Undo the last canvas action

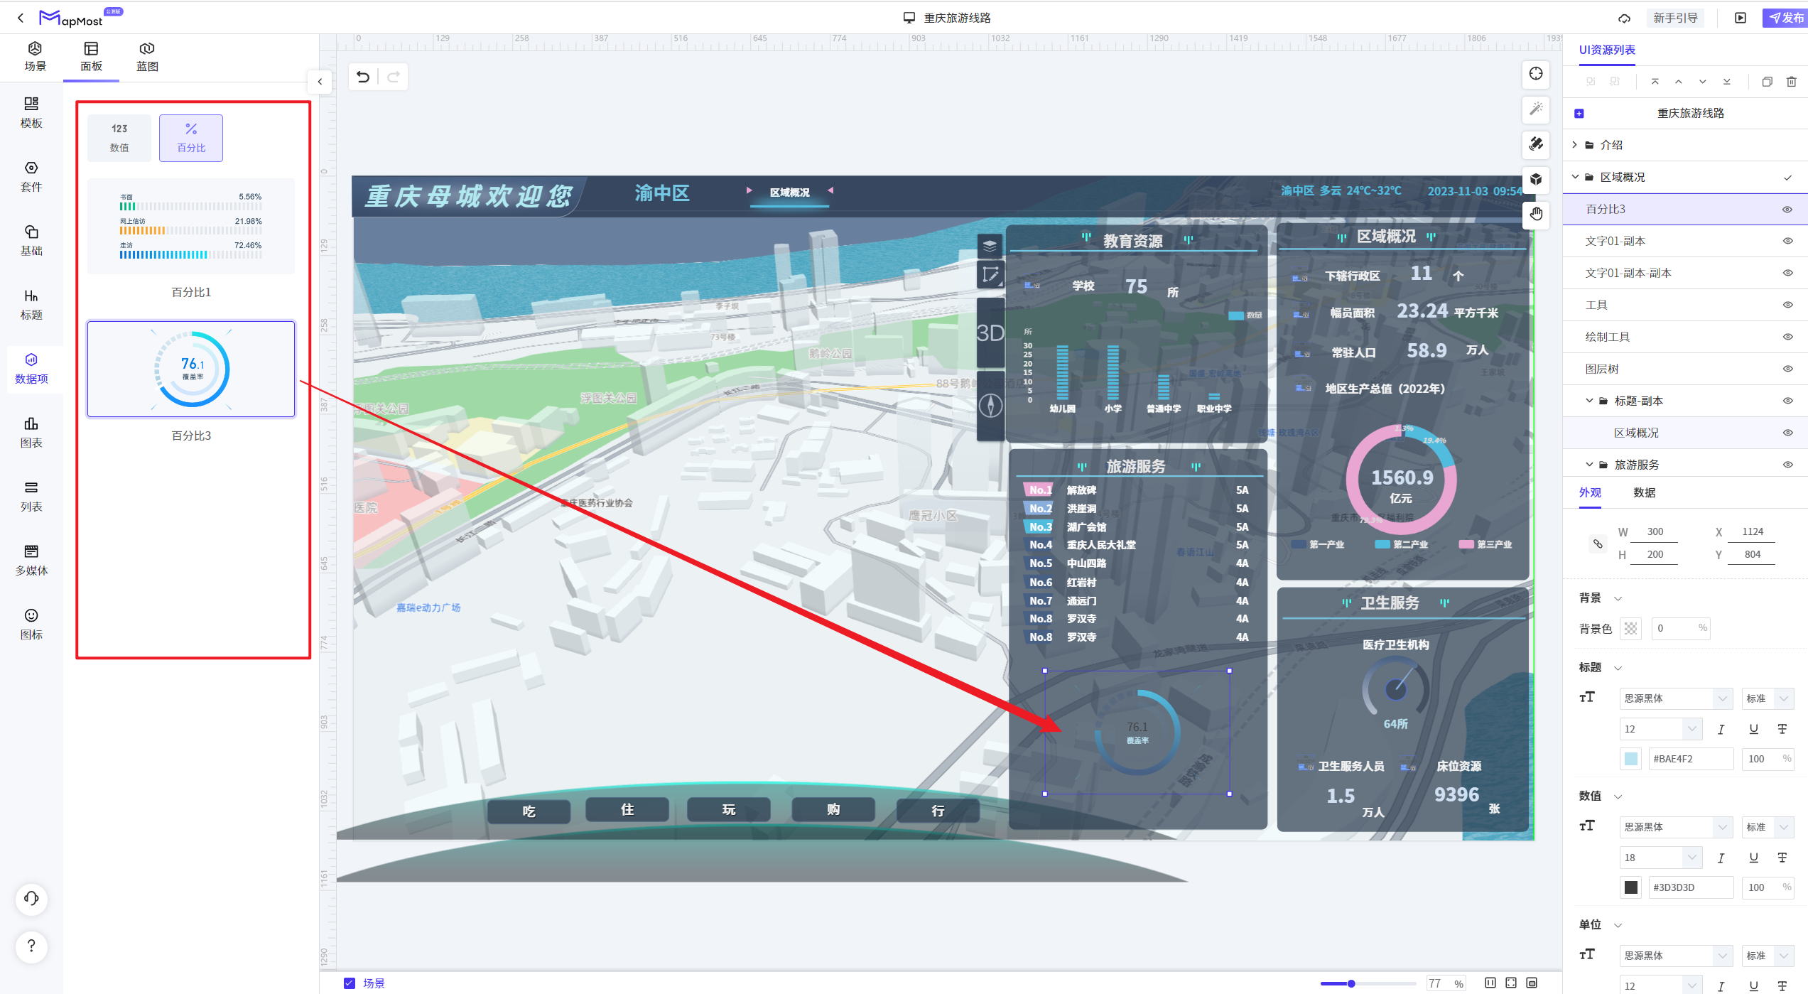[x=363, y=77]
